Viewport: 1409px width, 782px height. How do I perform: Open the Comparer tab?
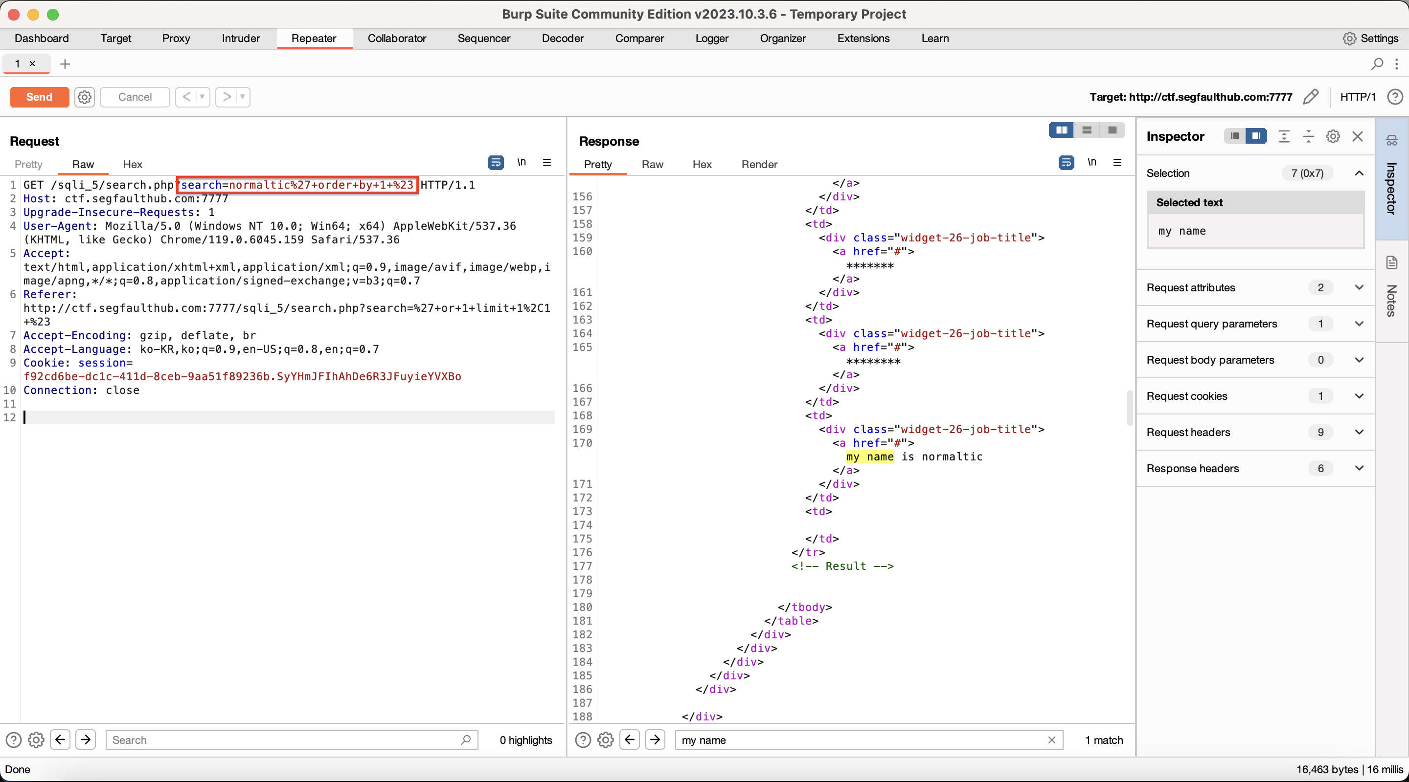[x=639, y=38]
